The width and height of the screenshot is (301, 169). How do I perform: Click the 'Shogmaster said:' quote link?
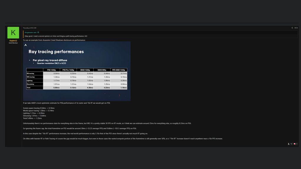(x=31, y=32)
